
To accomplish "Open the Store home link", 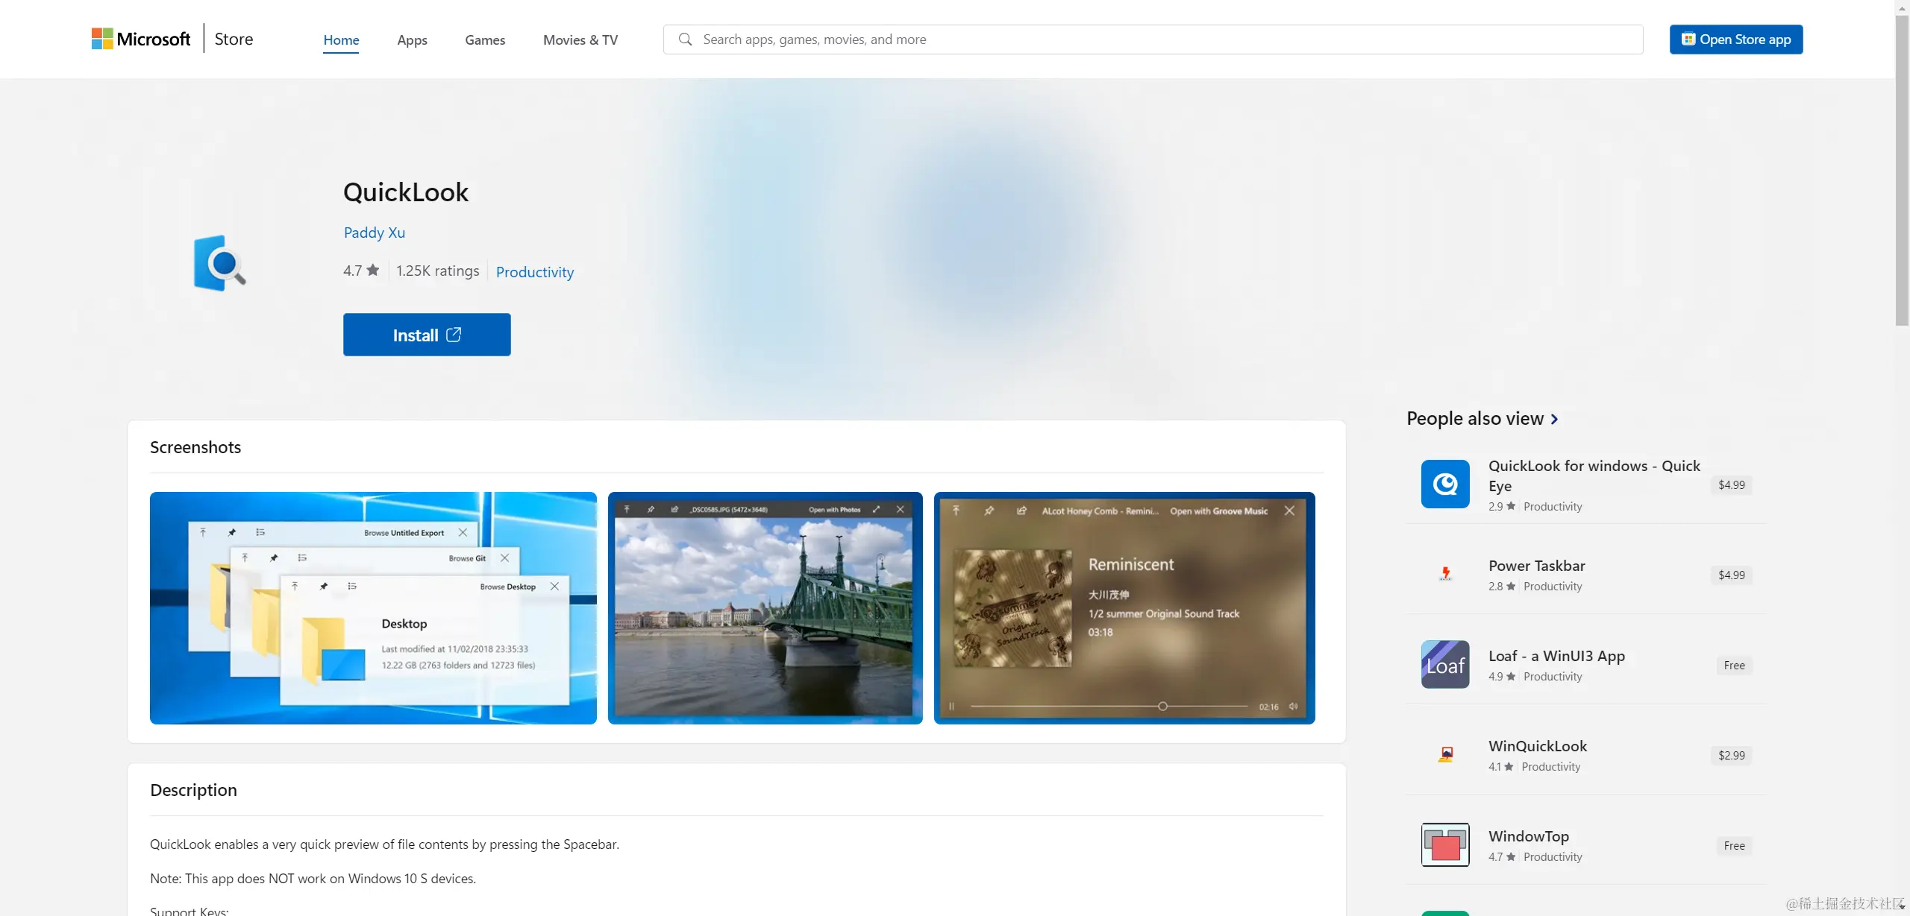I will click(x=234, y=39).
